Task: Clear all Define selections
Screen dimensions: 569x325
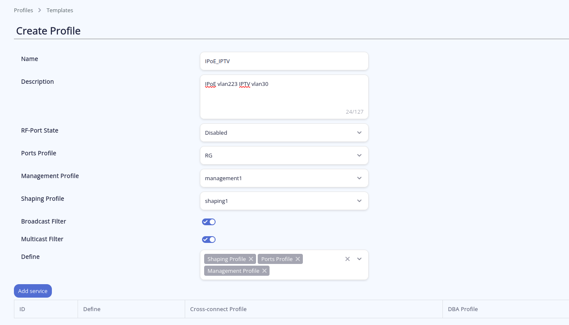Action: tap(348, 259)
